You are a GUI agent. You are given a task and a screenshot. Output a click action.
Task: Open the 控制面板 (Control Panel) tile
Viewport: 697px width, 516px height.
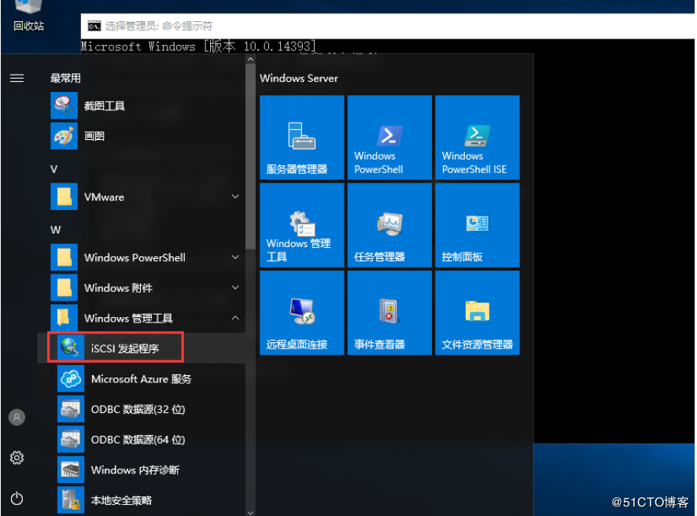[476, 225]
